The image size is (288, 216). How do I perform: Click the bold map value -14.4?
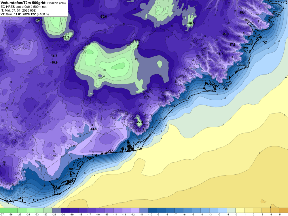coord(93,129)
